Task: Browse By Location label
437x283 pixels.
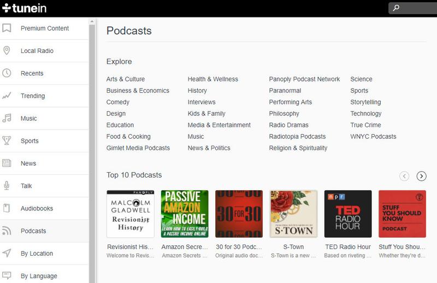Action: coord(37,253)
